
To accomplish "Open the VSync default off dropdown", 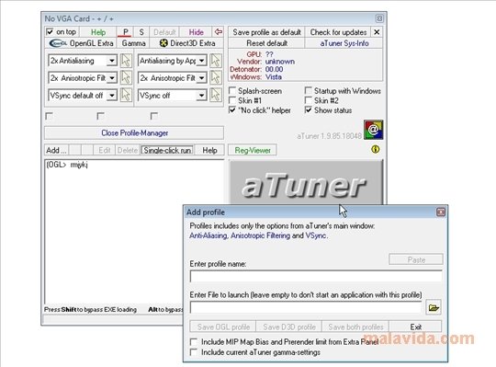I will [112, 96].
